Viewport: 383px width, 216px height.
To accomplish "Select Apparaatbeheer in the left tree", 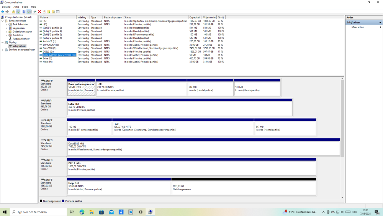I will click(21, 39).
